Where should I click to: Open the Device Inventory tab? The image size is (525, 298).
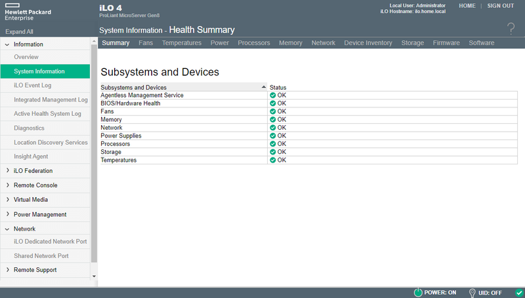pyautogui.click(x=368, y=43)
